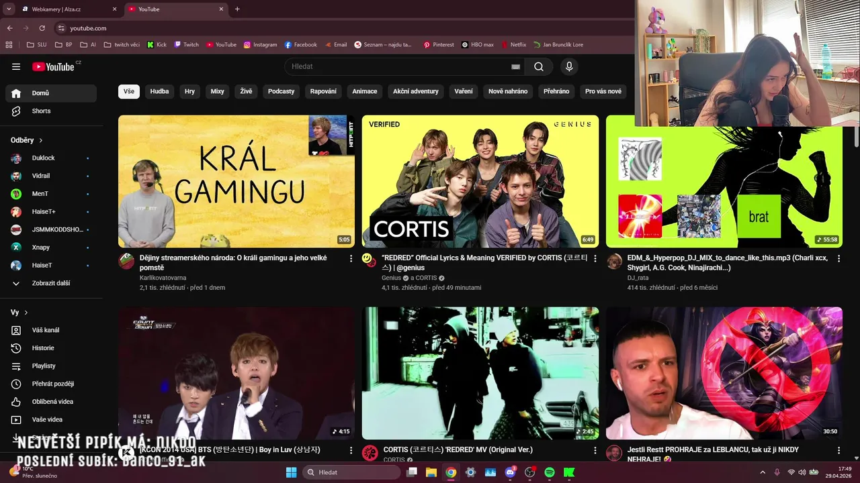Expand the Vy section chevron

coord(26,313)
